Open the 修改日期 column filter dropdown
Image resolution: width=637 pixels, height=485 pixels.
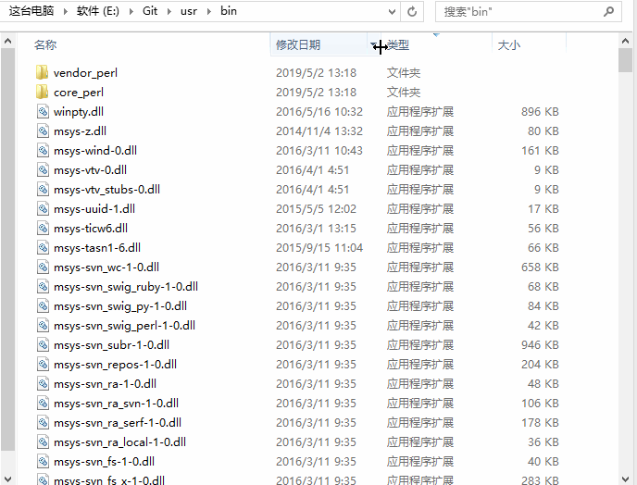pos(373,44)
